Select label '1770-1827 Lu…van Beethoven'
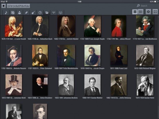Viewport: 159px width, 119px height. (145, 39)
